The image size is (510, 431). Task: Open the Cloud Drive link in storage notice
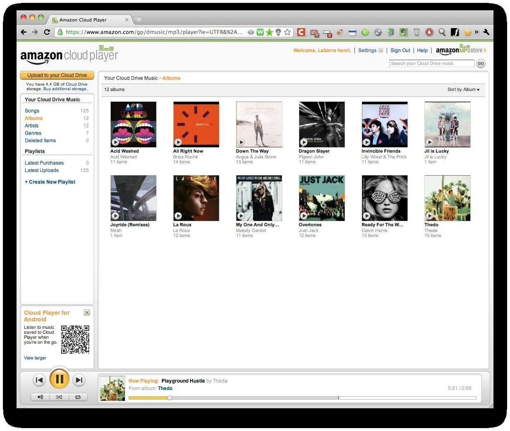(x=76, y=84)
